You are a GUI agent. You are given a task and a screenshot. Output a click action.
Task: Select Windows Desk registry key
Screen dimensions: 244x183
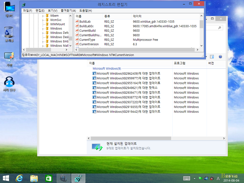coord(59,37)
